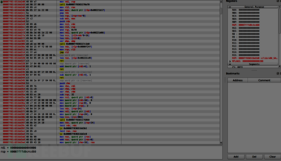This screenshot has width=281, height=161.
Task: Collapse the General Purpose registers section
Action: (230, 7)
